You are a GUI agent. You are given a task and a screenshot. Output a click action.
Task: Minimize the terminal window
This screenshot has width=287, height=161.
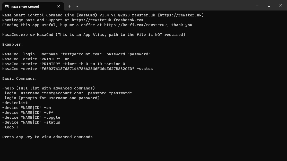[257, 5]
